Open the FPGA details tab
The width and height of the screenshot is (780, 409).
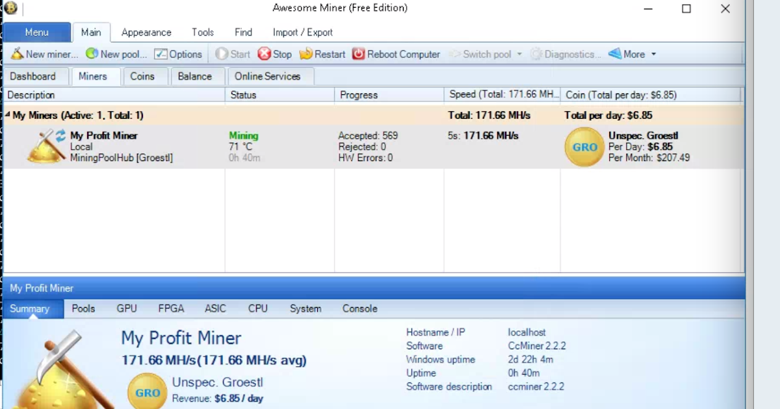click(171, 309)
